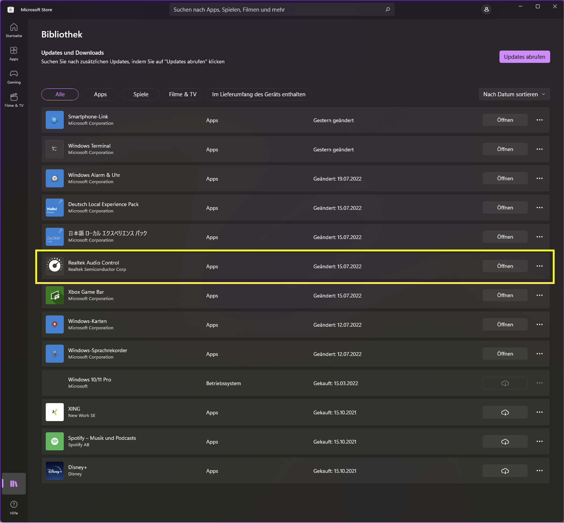Image resolution: width=564 pixels, height=523 pixels.
Task: Open Smartphone-Link with its Öffnen button
Action: click(x=505, y=120)
